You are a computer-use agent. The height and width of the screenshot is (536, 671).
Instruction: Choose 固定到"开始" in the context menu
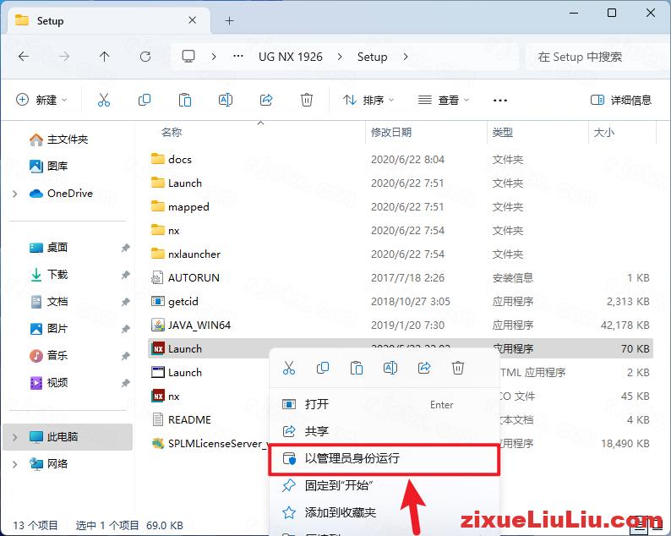(x=385, y=485)
